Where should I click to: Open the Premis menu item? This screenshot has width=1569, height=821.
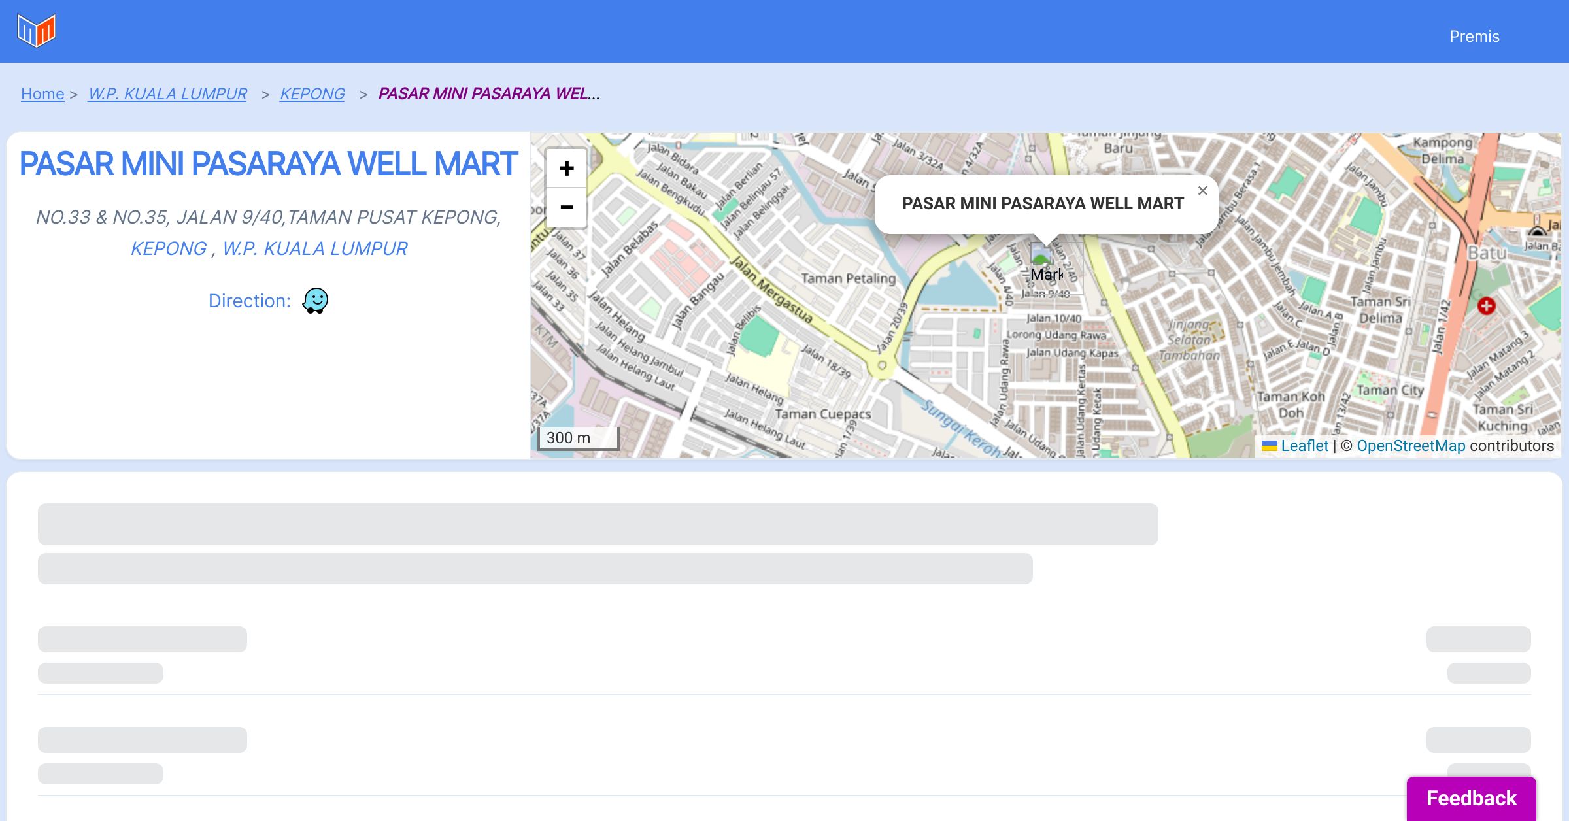[x=1474, y=37]
